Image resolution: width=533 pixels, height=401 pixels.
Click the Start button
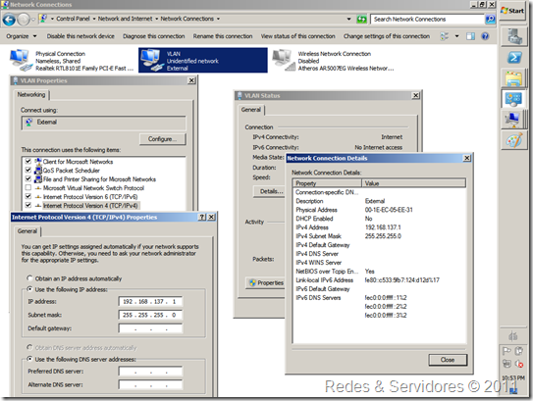(512, 11)
